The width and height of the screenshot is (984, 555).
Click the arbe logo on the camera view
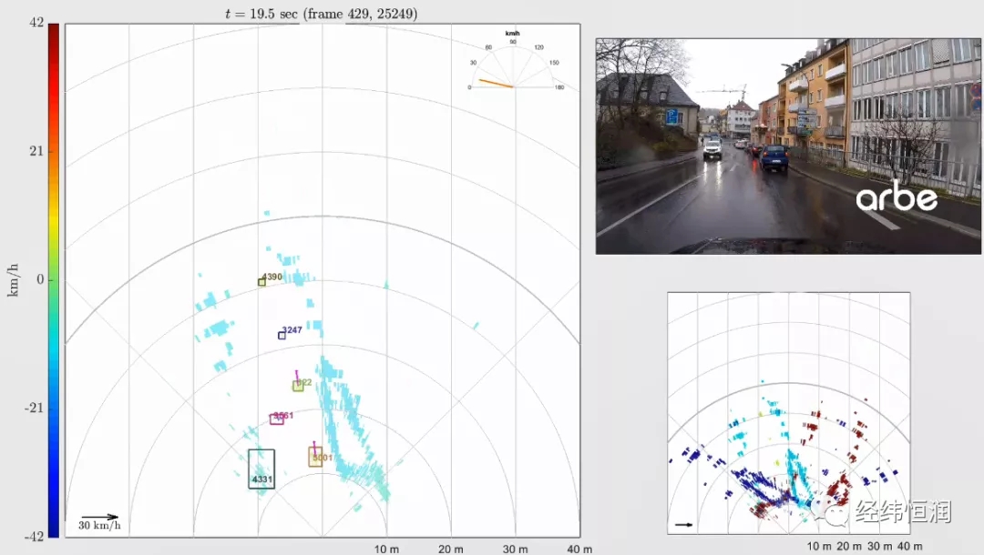pos(897,196)
